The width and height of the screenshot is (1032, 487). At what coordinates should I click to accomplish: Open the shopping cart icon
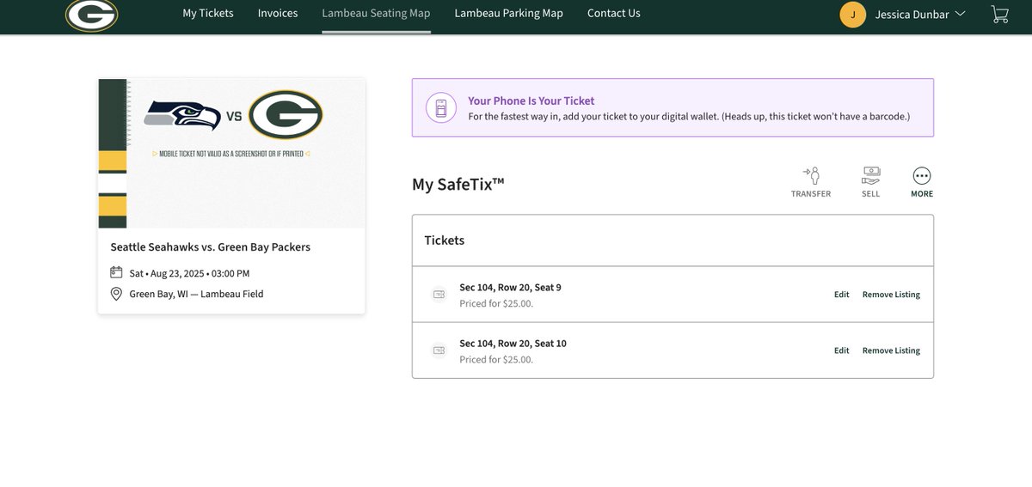click(999, 14)
